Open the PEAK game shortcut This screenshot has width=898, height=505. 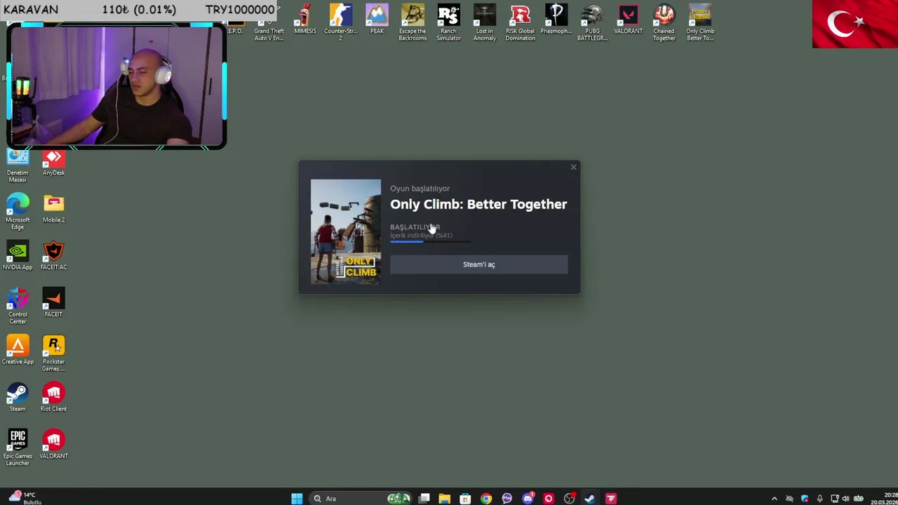(377, 20)
